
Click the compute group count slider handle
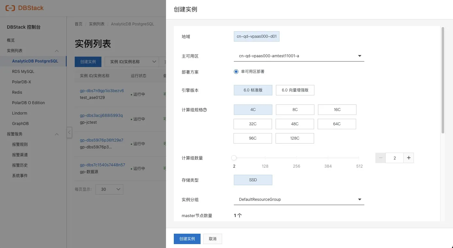pyautogui.click(x=234, y=158)
